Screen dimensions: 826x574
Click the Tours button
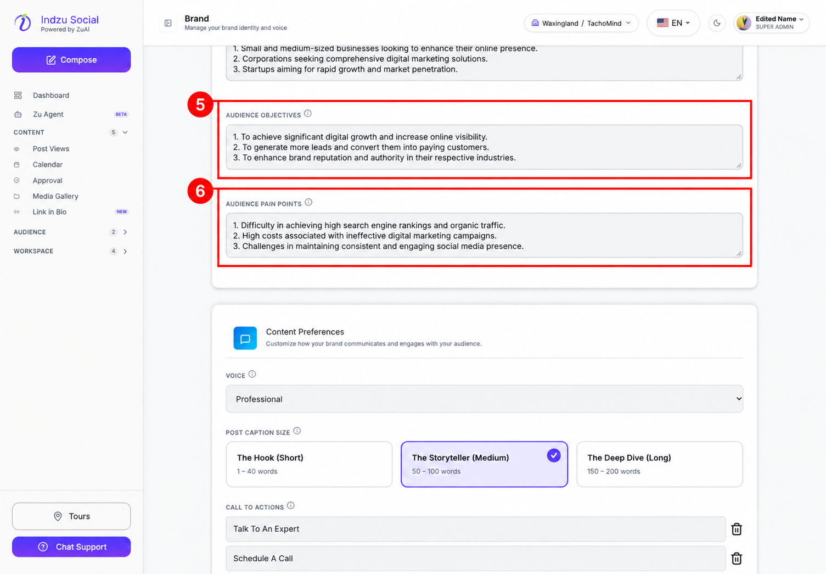71,516
